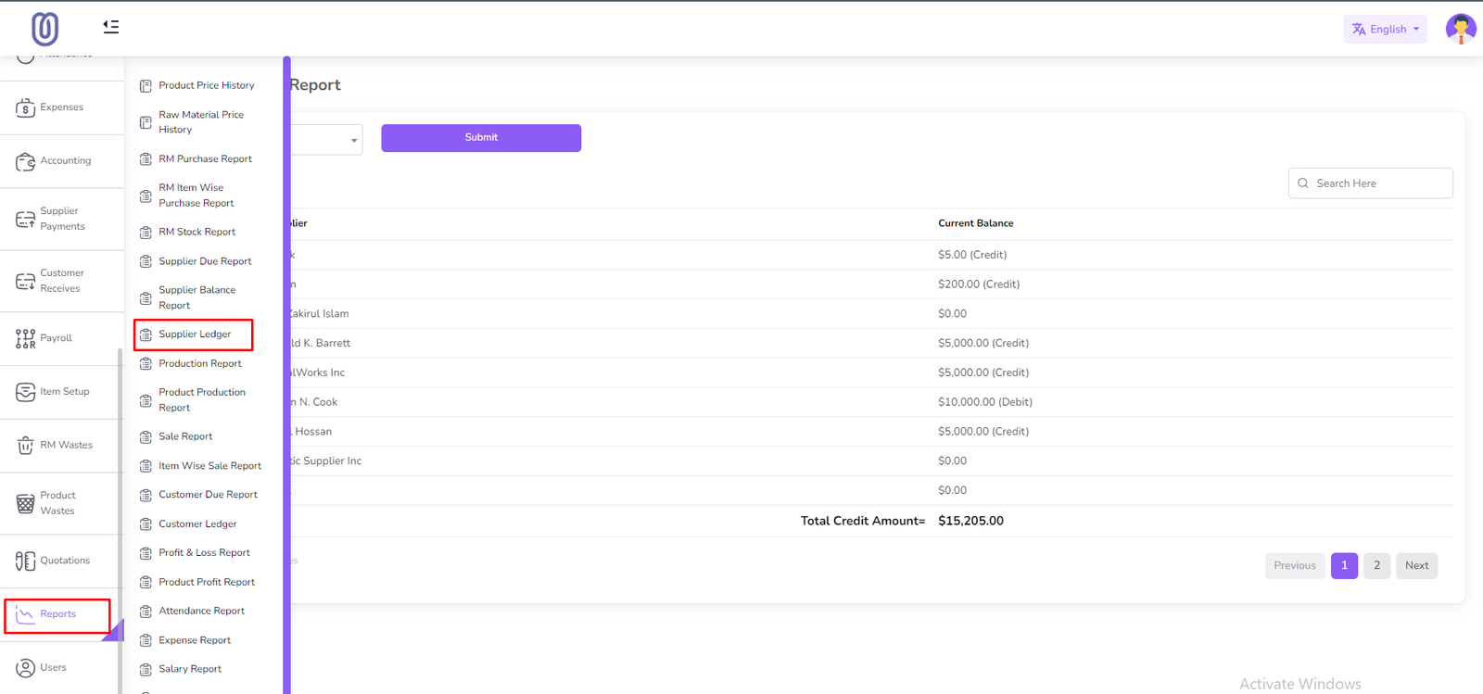This screenshot has height=694, width=1483.
Task: Click the Accounting wallet icon
Action: click(26, 162)
